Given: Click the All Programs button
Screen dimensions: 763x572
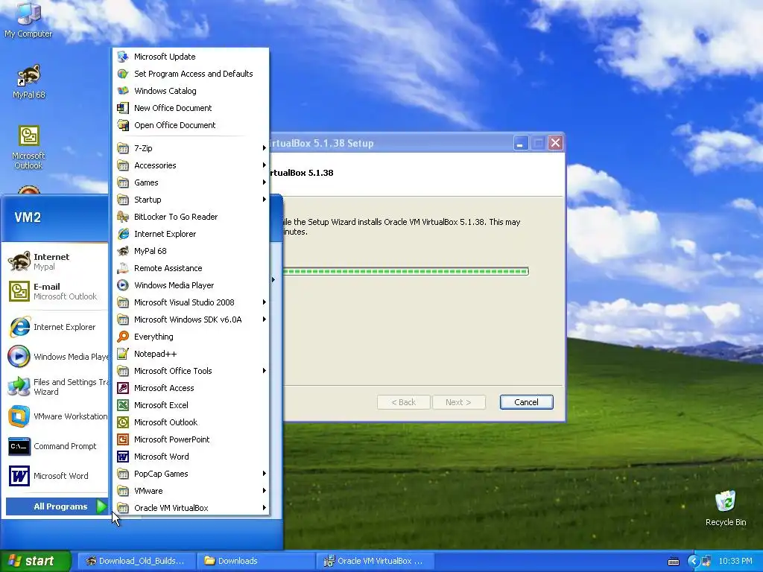Looking at the screenshot, I should (57, 506).
